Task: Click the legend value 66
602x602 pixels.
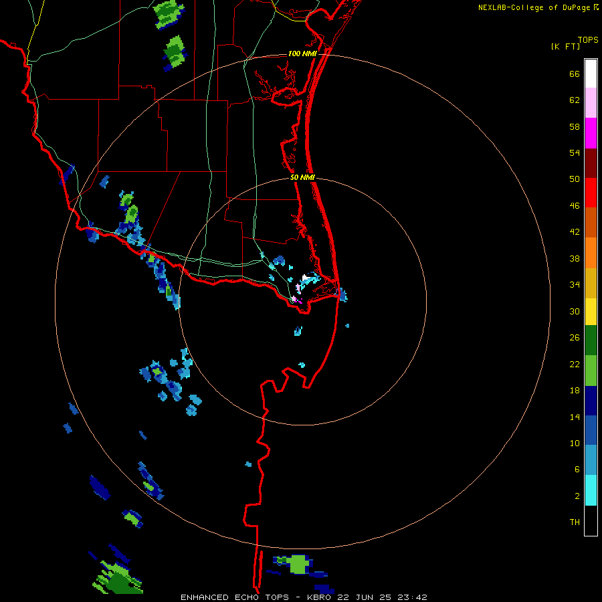Action: coord(575,74)
